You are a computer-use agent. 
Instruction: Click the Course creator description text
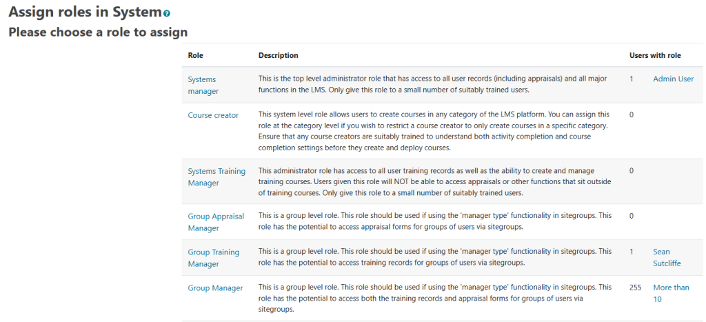[x=434, y=130]
